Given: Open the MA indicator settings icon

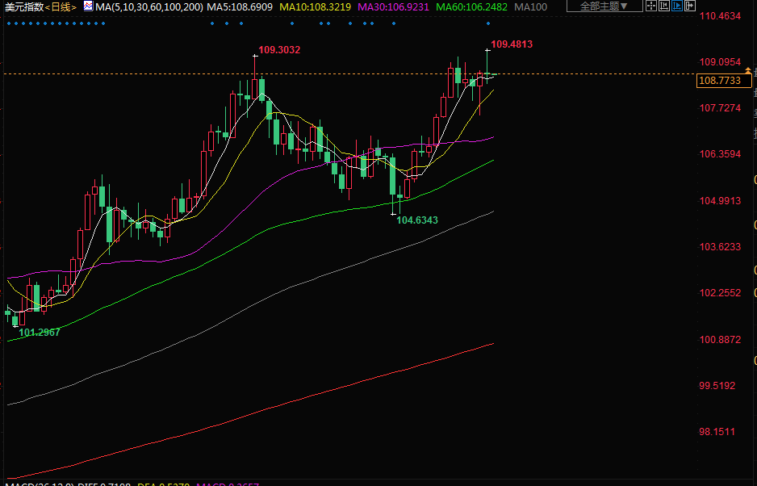Looking at the screenshot, I should pos(88,6).
